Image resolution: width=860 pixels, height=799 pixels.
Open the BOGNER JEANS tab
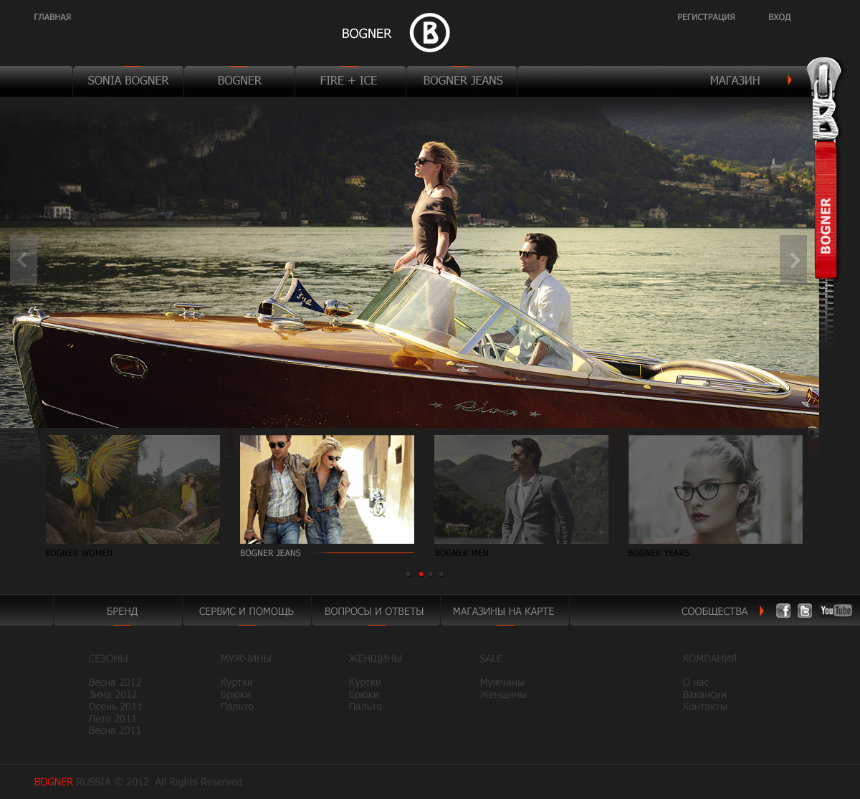[462, 81]
